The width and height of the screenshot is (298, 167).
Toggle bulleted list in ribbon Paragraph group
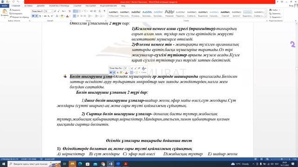[x=75, y=11]
